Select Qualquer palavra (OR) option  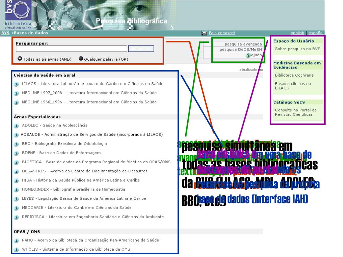[x=81, y=59]
